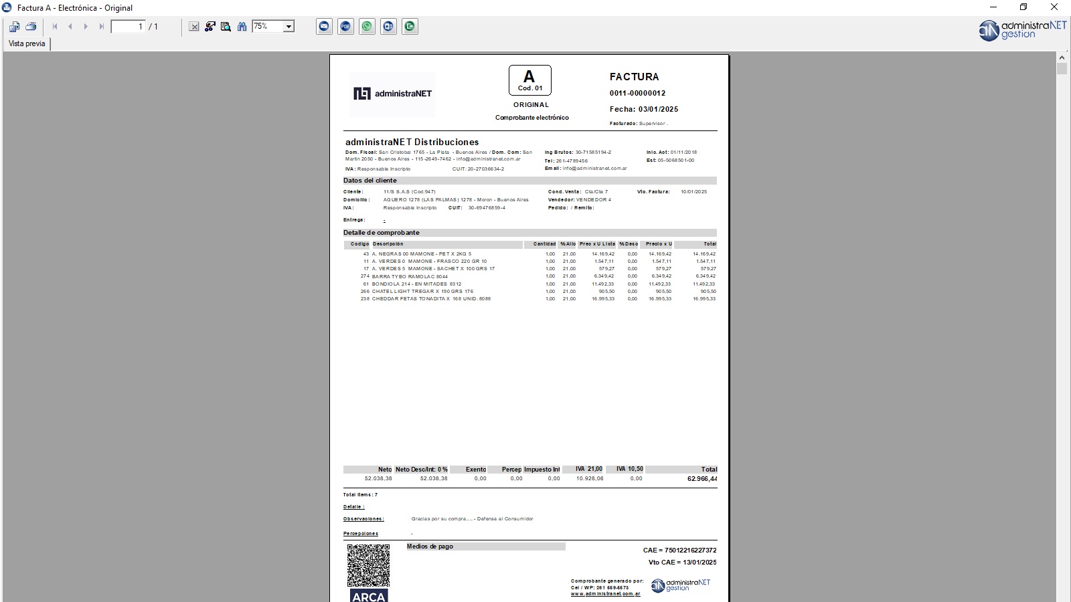Click item row 'A. NEGRAS 00 MAMONE - PET X 2KG'
The width and height of the screenshot is (1071, 602).
pos(529,254)
